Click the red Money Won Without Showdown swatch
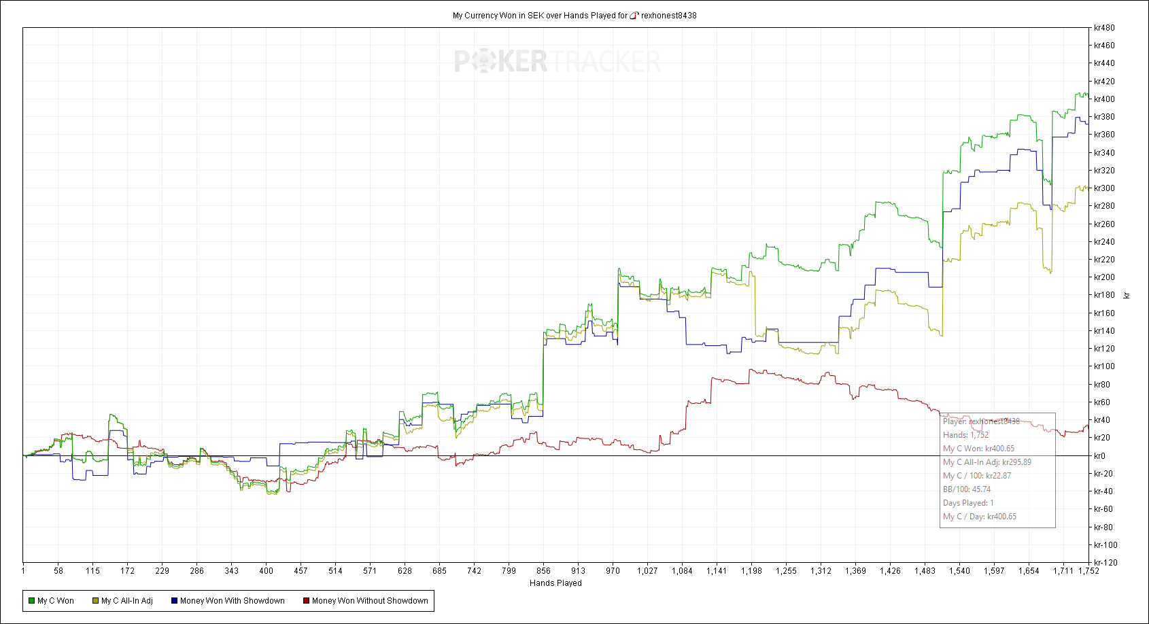Image resolution: width=1149 pixels, height=624 pixels. [306, 601]
